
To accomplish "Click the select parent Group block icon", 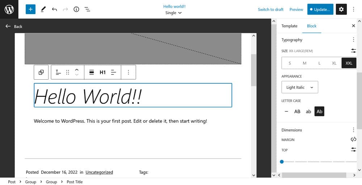I will pos(41,72).
